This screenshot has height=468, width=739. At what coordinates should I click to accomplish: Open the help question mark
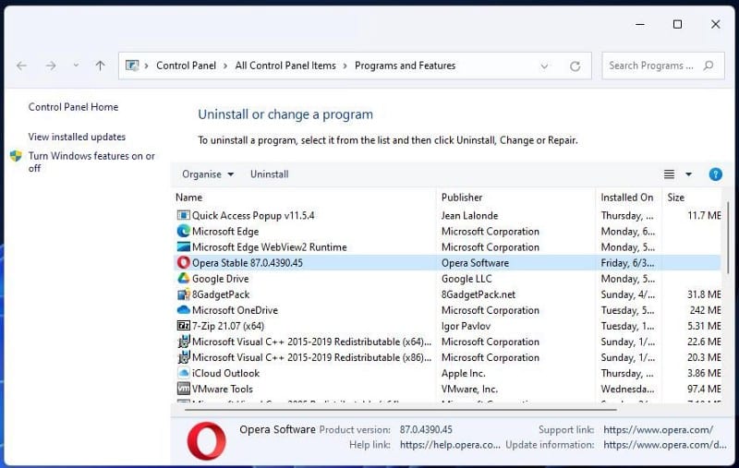point(715,174)
